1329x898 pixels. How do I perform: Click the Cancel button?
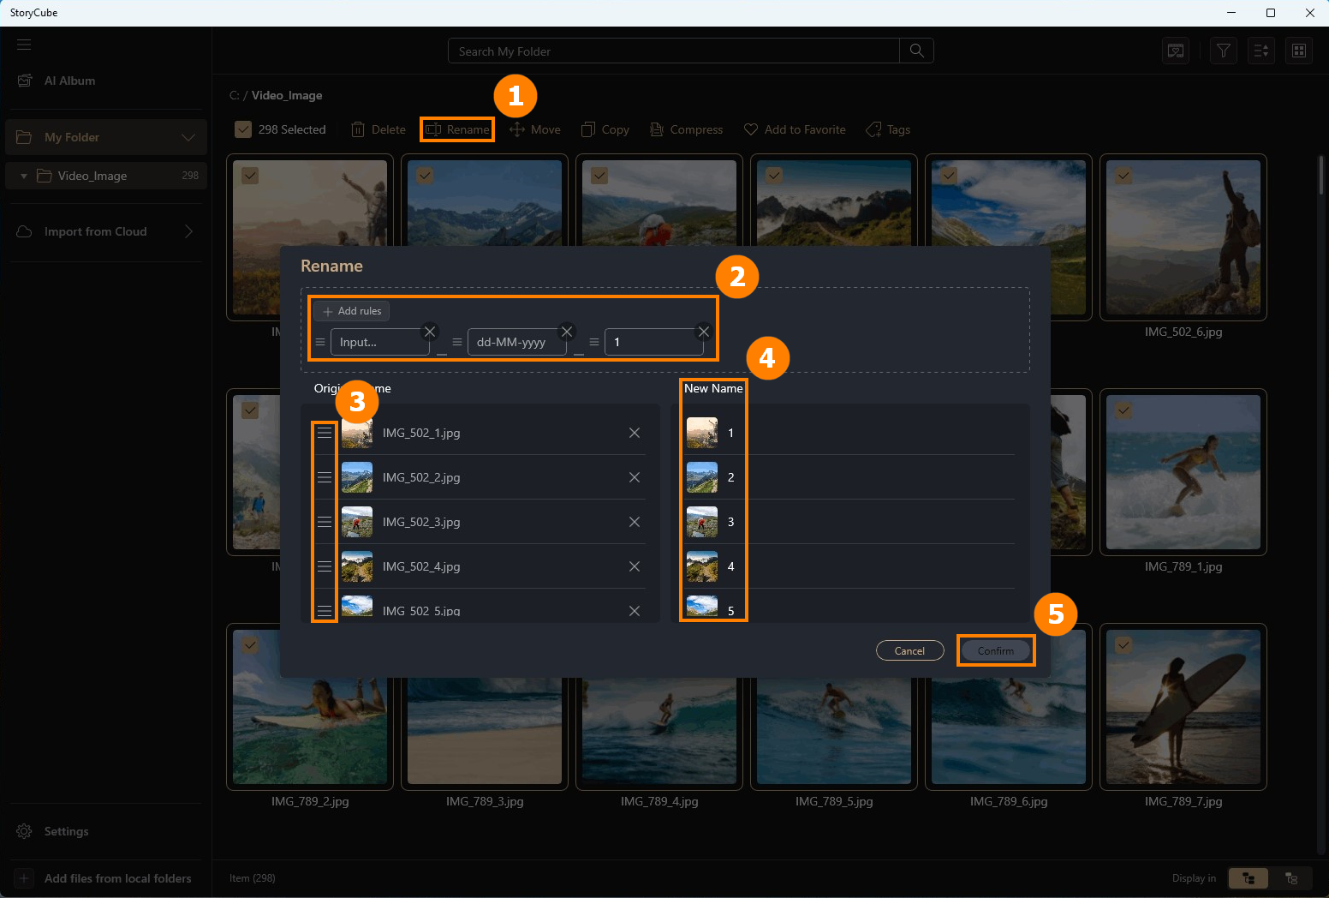point(909,650)
